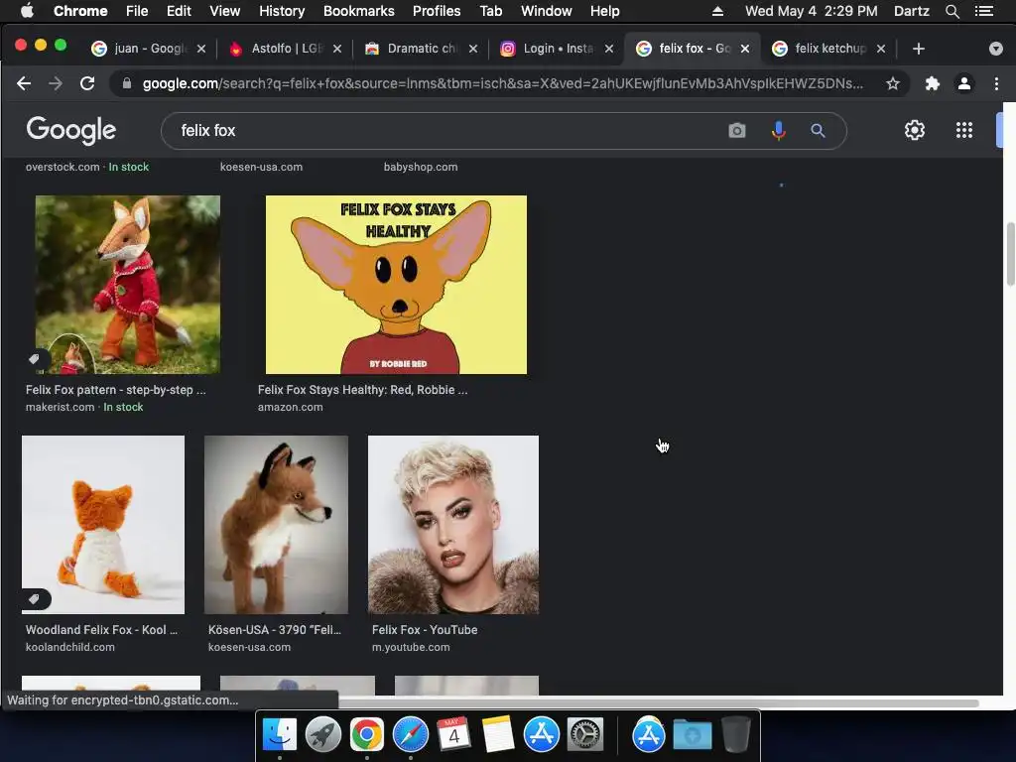Open Spotlight search in menu bar
1016x762 pixels.
coord(952,11)
